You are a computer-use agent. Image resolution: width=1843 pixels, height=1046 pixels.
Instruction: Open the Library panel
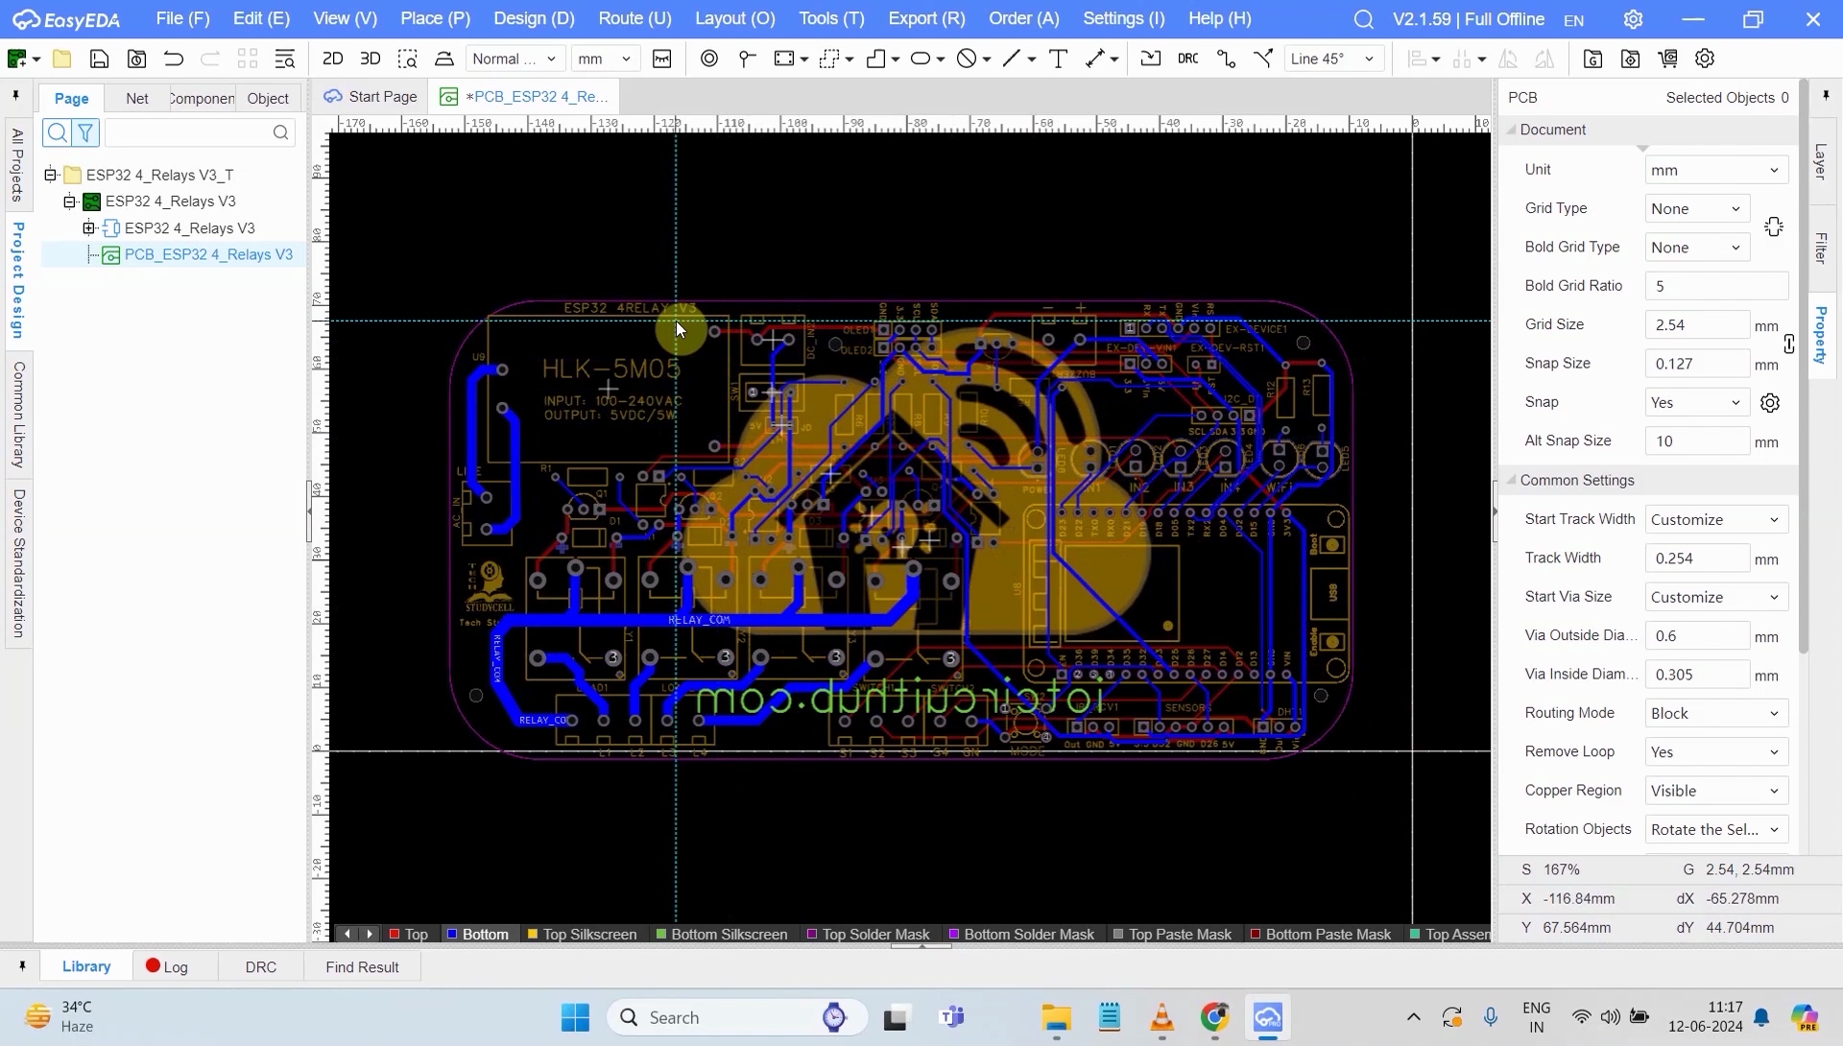coord(85,966)
